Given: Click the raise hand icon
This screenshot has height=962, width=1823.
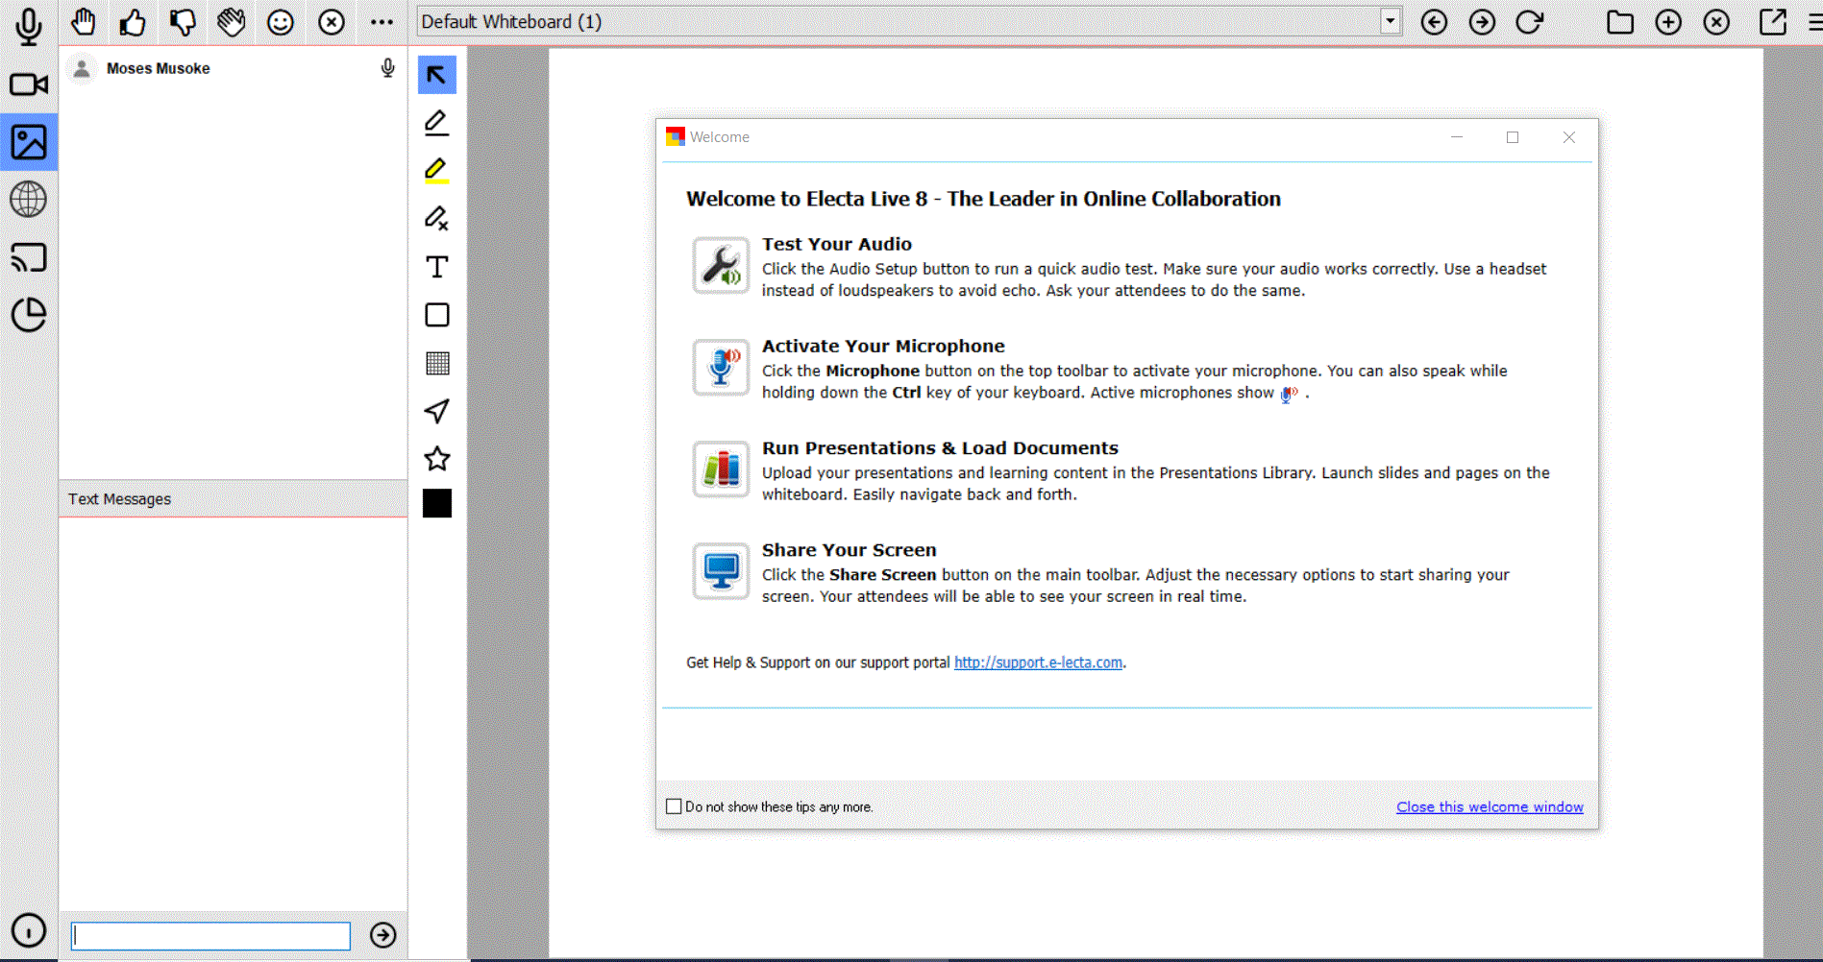Looking at the screenshot, I should (x=84, y=21).
